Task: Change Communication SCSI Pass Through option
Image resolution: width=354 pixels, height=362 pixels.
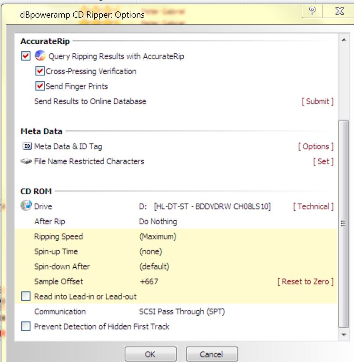Action: 182,312
